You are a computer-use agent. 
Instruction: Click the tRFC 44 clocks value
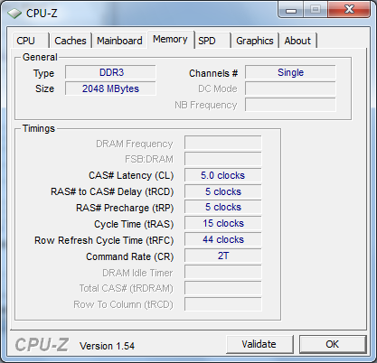point(223,239)
